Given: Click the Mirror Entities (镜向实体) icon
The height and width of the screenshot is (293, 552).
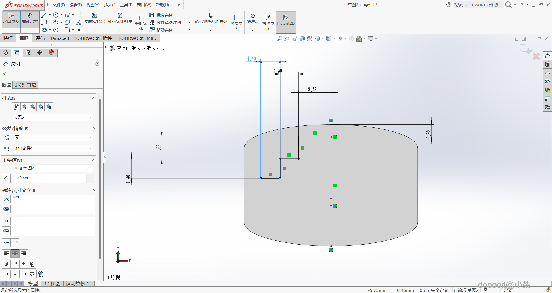Looking at the screenshot, I should pos(152,15).
